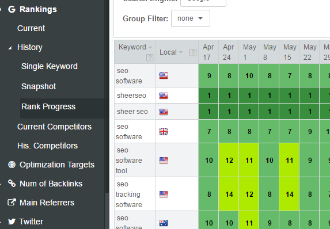The width and height of the screenshot is (330, 229).
Task: Click the Num of Backlinks chain icon
Action: (x=12, y=184)
